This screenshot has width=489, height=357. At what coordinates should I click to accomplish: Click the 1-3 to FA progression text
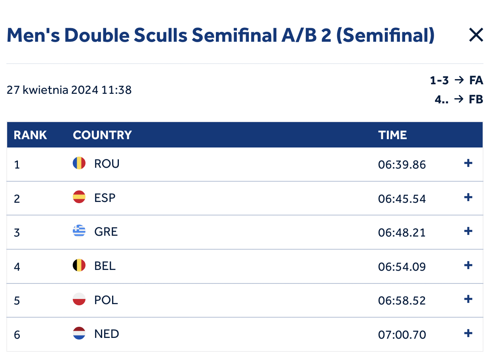[x=456, y=81]
